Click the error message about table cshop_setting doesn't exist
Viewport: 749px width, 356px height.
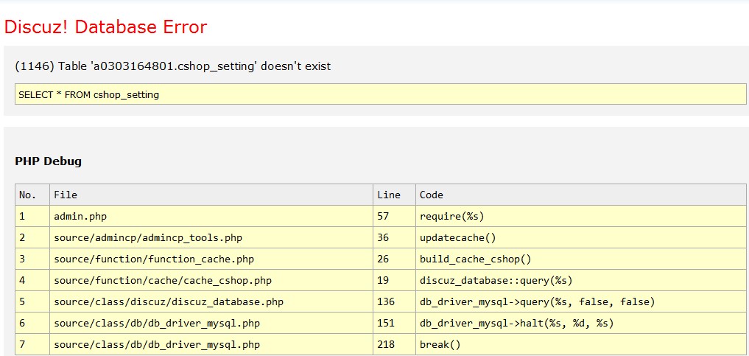tap(173, 66)
